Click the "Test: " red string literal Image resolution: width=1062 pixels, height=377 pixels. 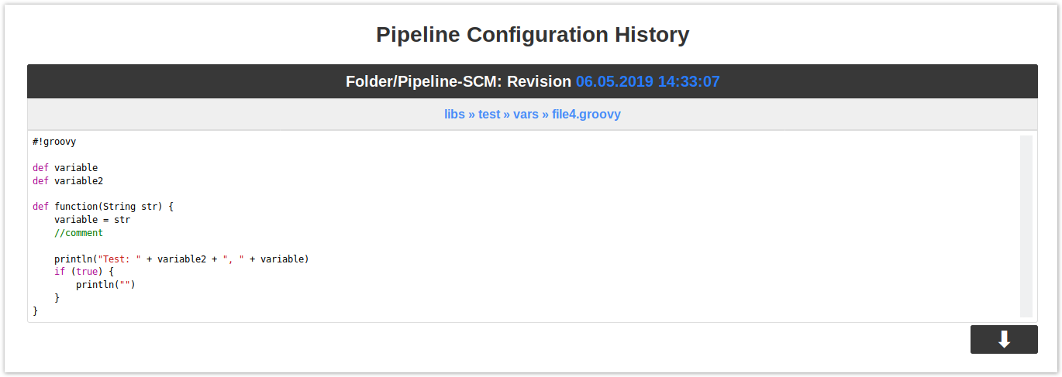[119, 259]
